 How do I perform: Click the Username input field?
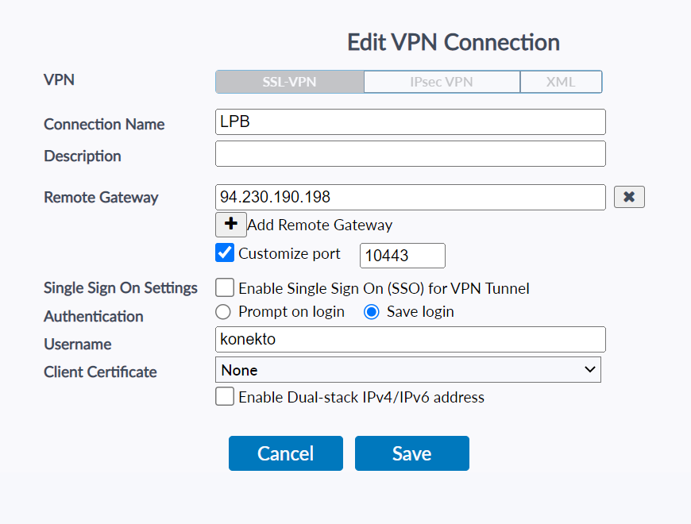[410, 339]
